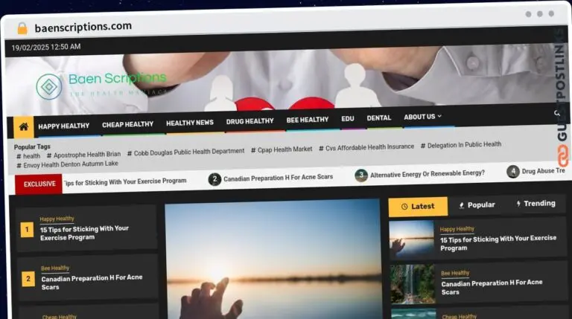
Task: Open Delegation In Public Health tag
Action: click(x=461, y=145)
